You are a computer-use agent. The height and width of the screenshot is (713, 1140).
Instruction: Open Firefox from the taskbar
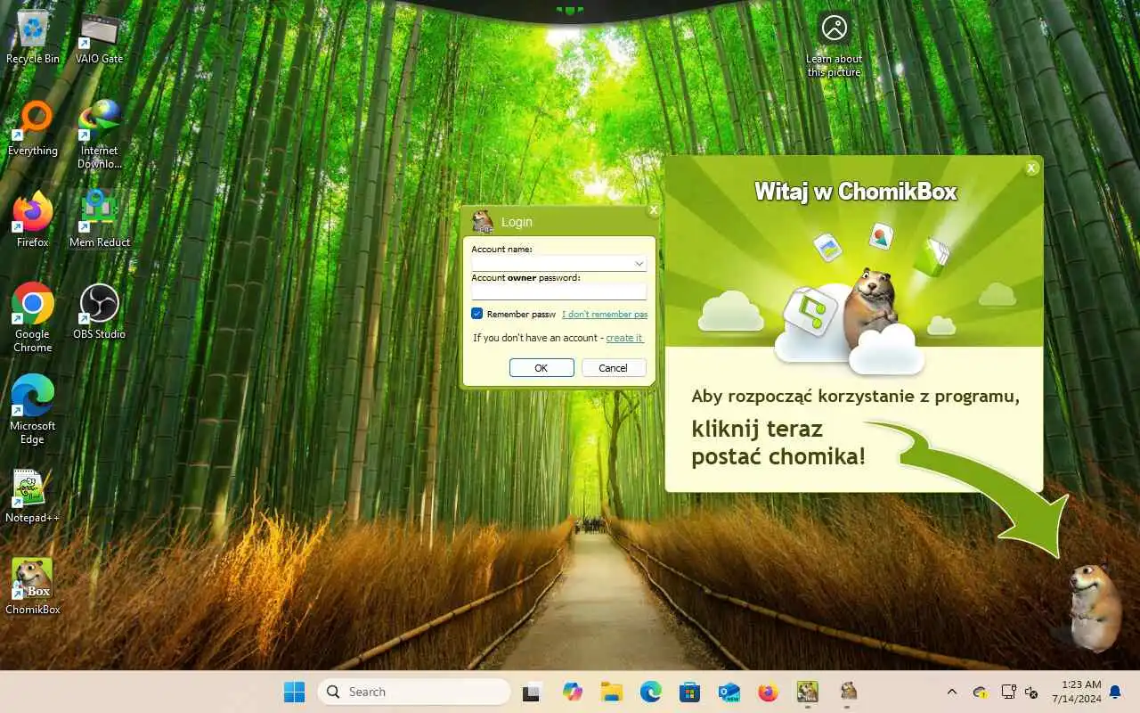(x=768, y=692)
